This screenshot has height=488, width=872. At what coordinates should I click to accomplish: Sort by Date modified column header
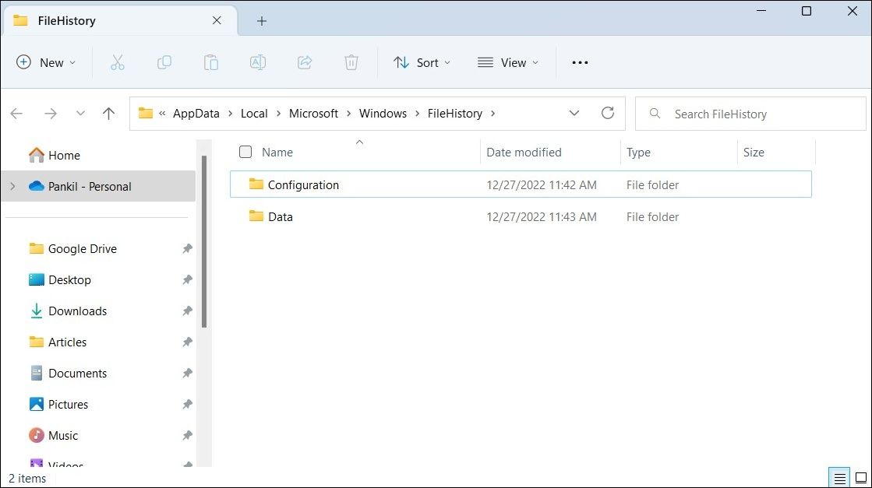click(x=524, y=153)
